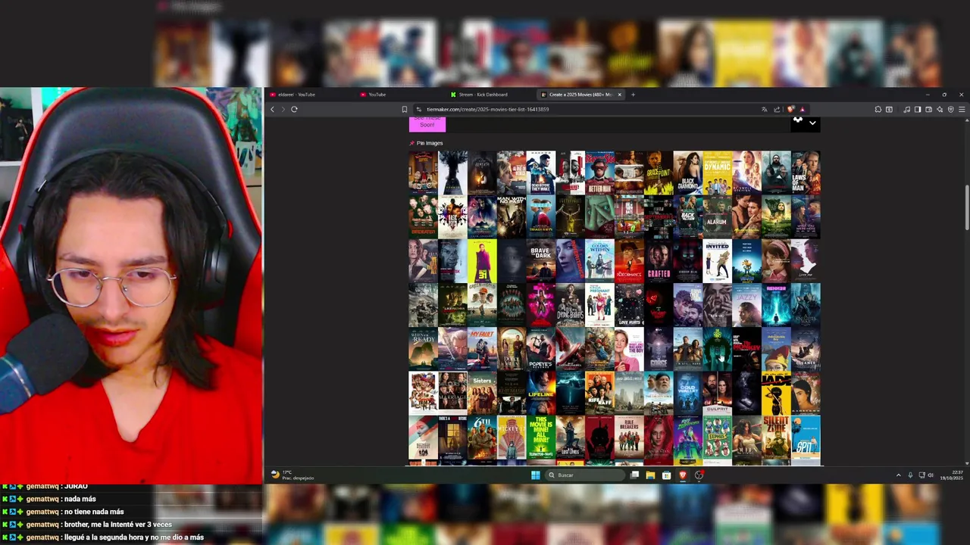Select the Alarum movie poster
The width and height of the screenshot is (970, 545).
click(717, 217)
